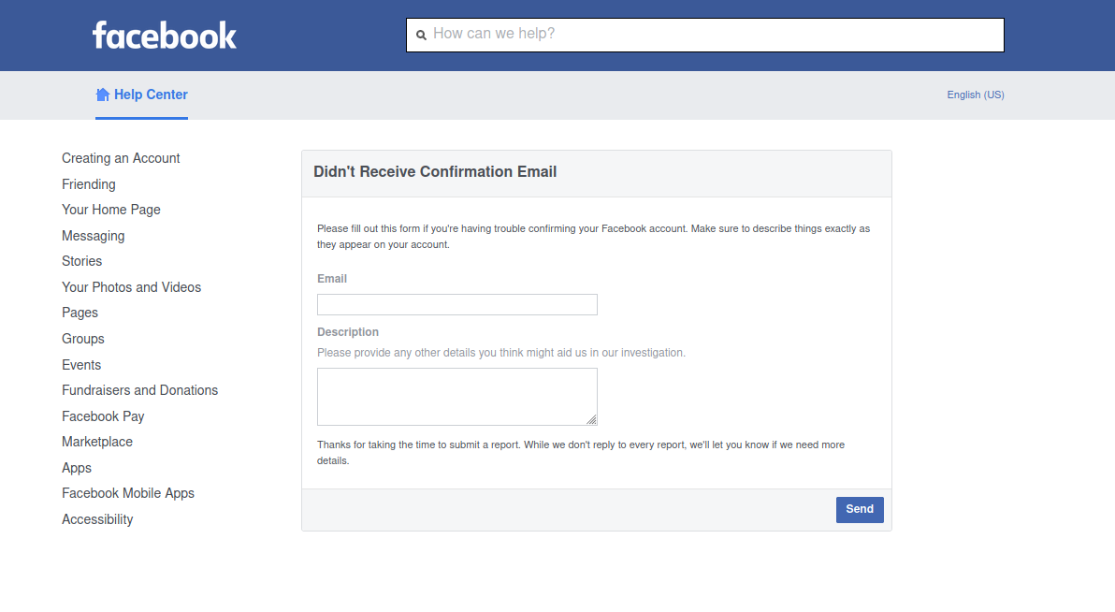
Task: Click the Description textarea resize handle
Action: 591,420
